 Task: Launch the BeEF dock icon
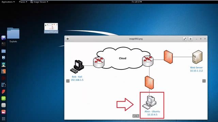click(3, 85)
